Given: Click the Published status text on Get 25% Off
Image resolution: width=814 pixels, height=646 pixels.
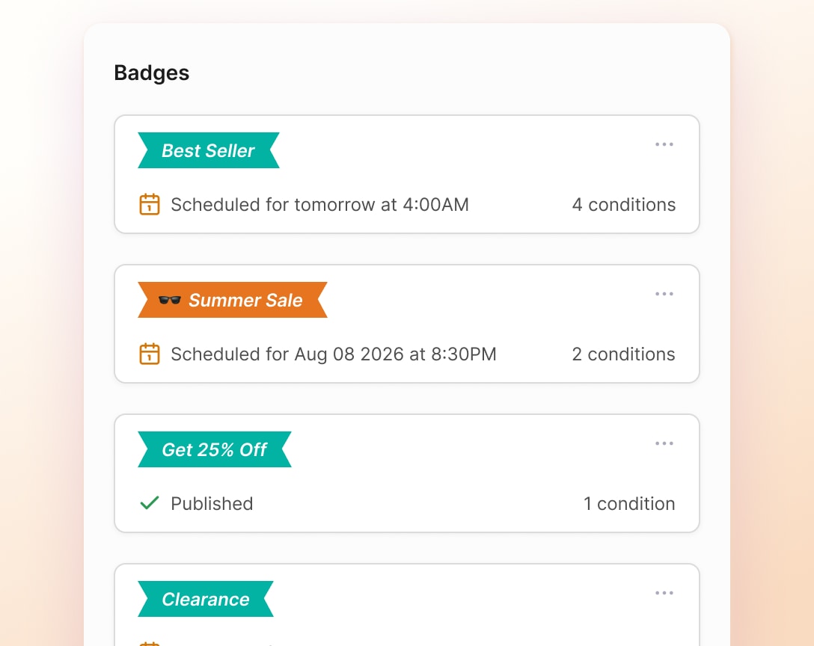Looking at the screenshot, I should coord(212,503).
